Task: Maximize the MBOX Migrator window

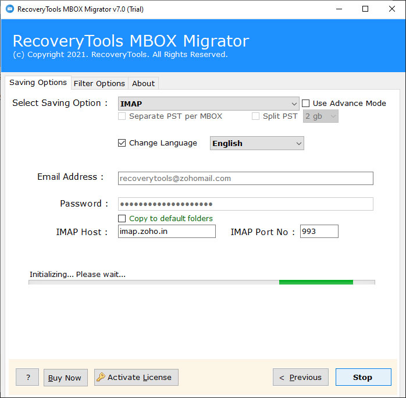Action: (x=365, y=9)
